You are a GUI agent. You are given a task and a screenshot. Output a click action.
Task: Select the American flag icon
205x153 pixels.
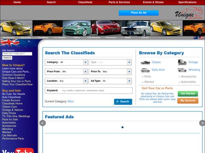[x=201, y=38]
